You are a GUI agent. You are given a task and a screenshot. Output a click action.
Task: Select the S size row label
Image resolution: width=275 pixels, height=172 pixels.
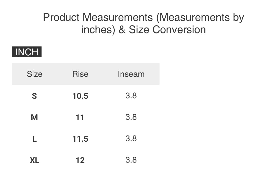[x=34, y=96]
